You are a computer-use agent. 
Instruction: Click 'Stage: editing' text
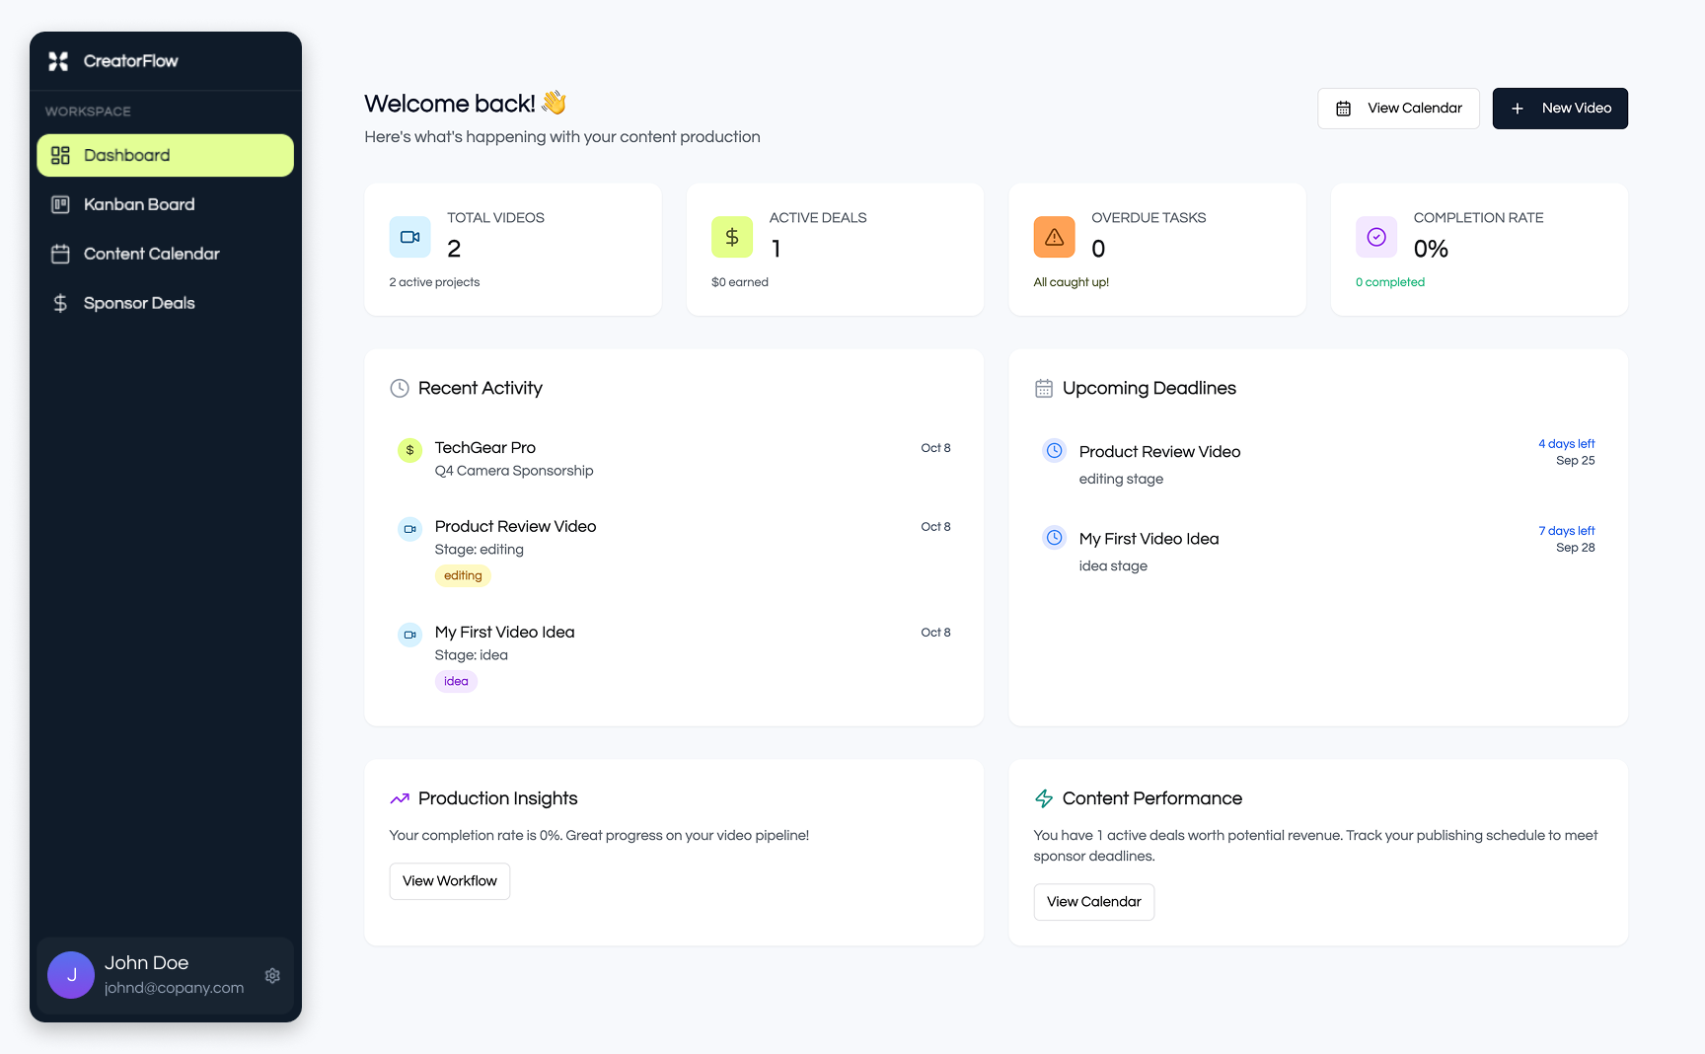point(480,550)
